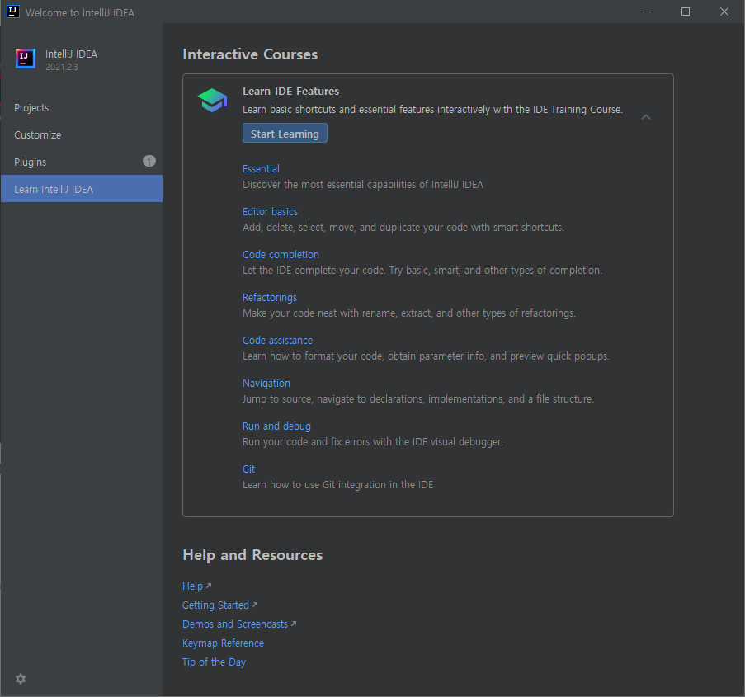The width and height of the screenshot is (745, 697).
Task: Switch to the Customize tab
Action: pyautogui.click(x=81, y=135)
